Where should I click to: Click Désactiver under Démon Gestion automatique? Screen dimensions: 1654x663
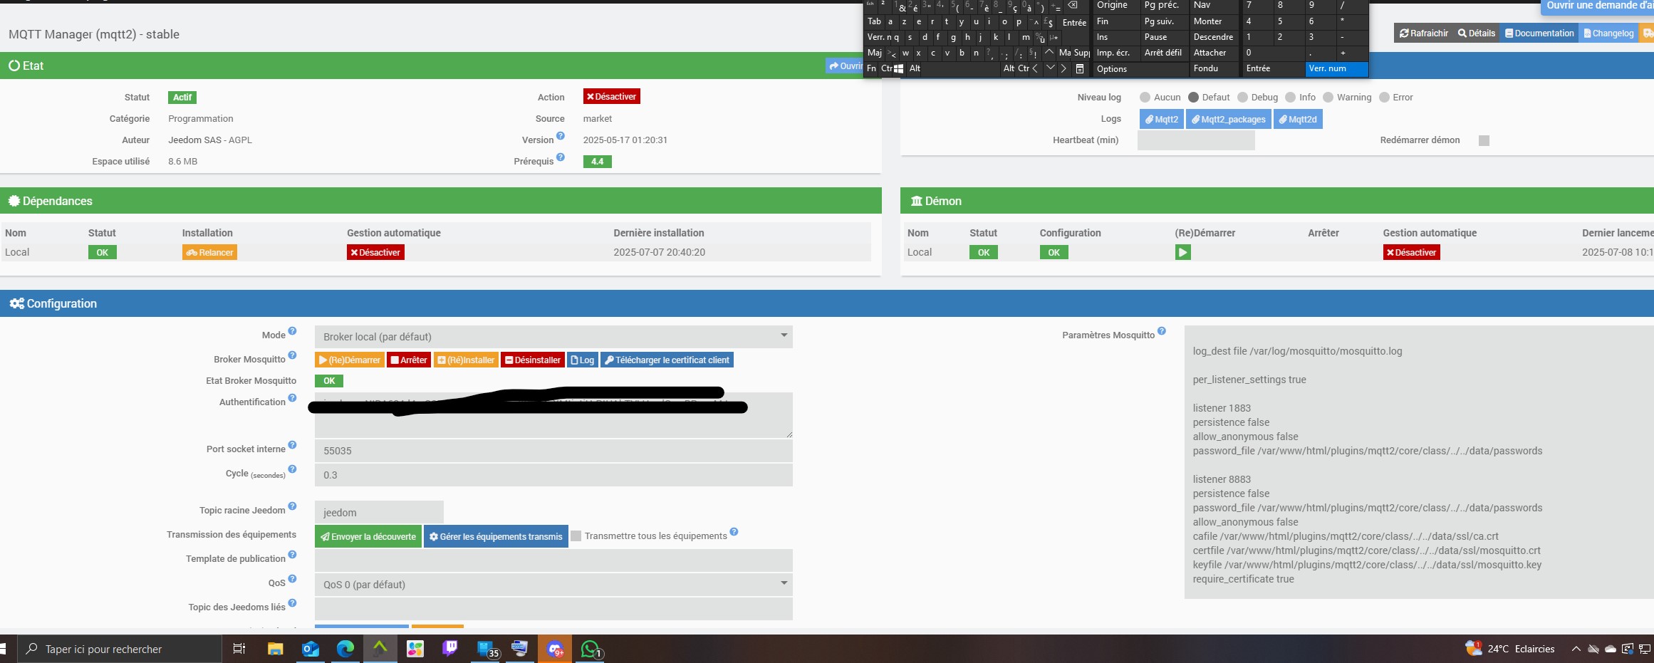coord(1411,252)
